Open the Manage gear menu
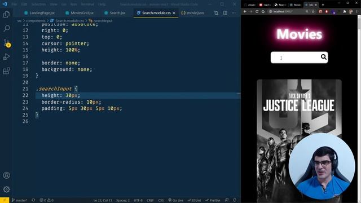Image resolution: width=361 pixels, height=203 pixels. point(6,189)
